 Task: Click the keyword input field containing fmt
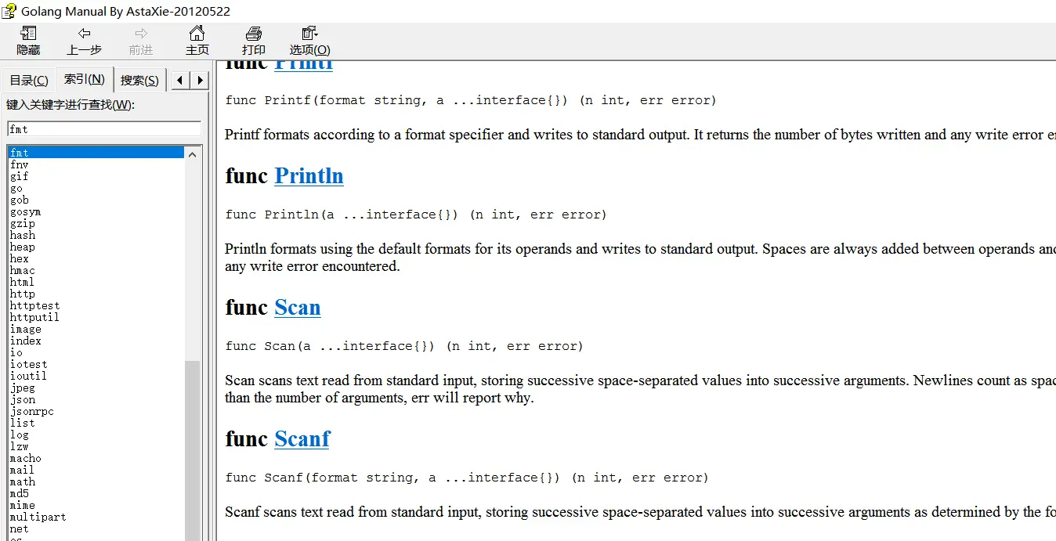point(103,129)
